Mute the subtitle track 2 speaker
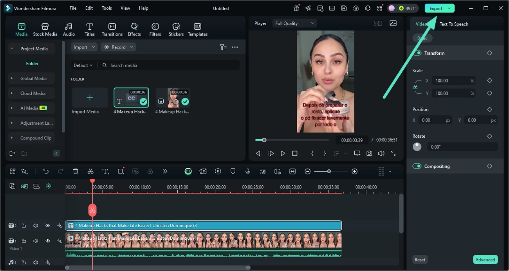 (36, 226)
